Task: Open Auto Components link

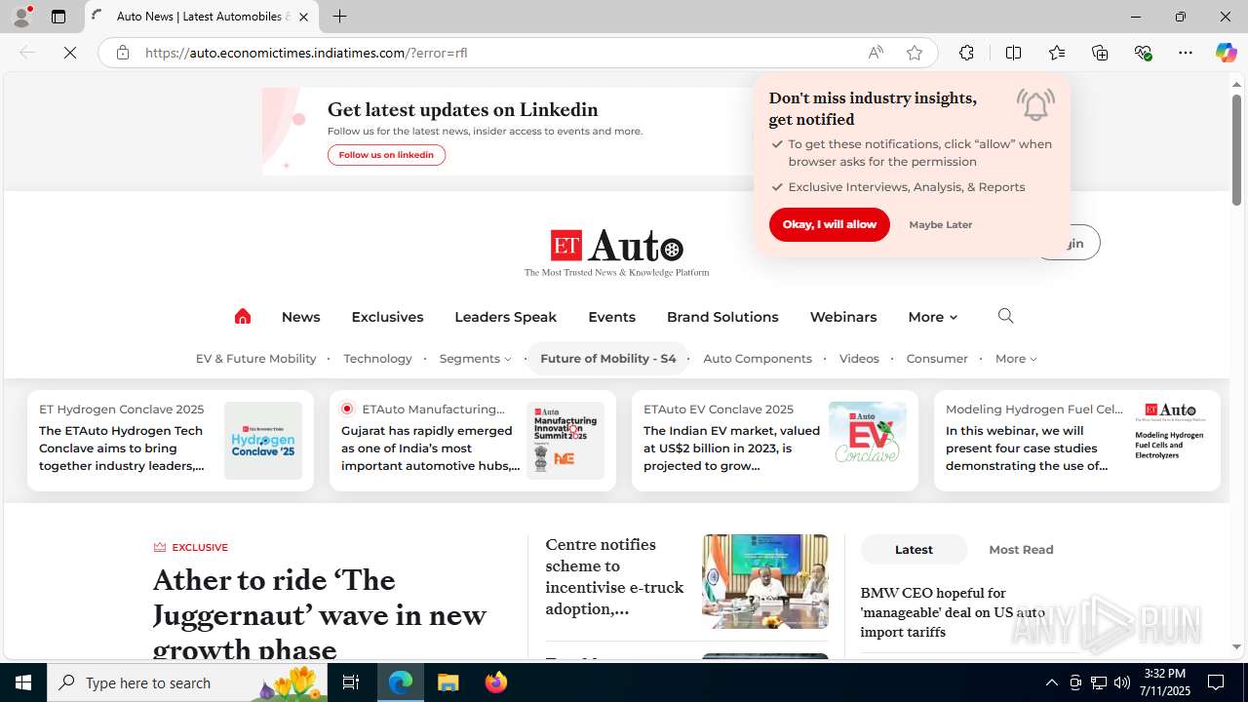Action: 757,359
